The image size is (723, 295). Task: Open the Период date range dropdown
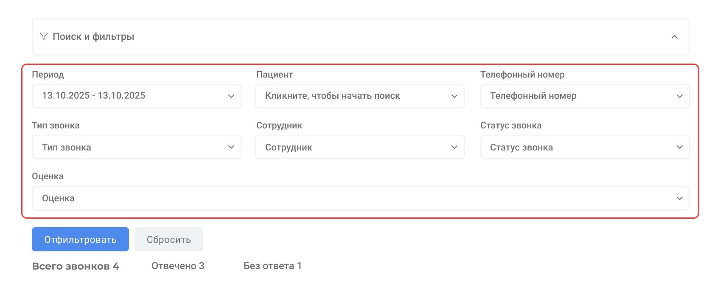127,96
